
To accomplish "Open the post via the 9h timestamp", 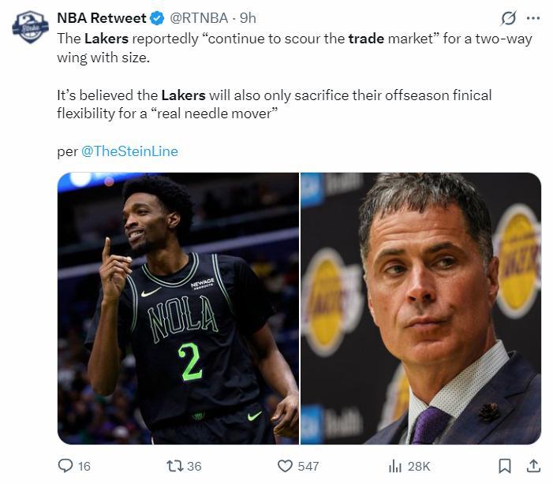I will (248, 18).
